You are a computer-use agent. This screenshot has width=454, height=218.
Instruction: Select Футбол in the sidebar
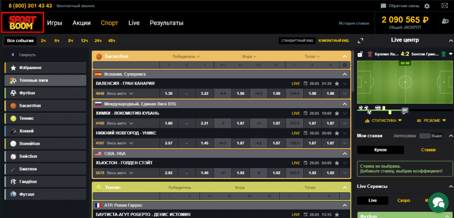click(46, 93)
